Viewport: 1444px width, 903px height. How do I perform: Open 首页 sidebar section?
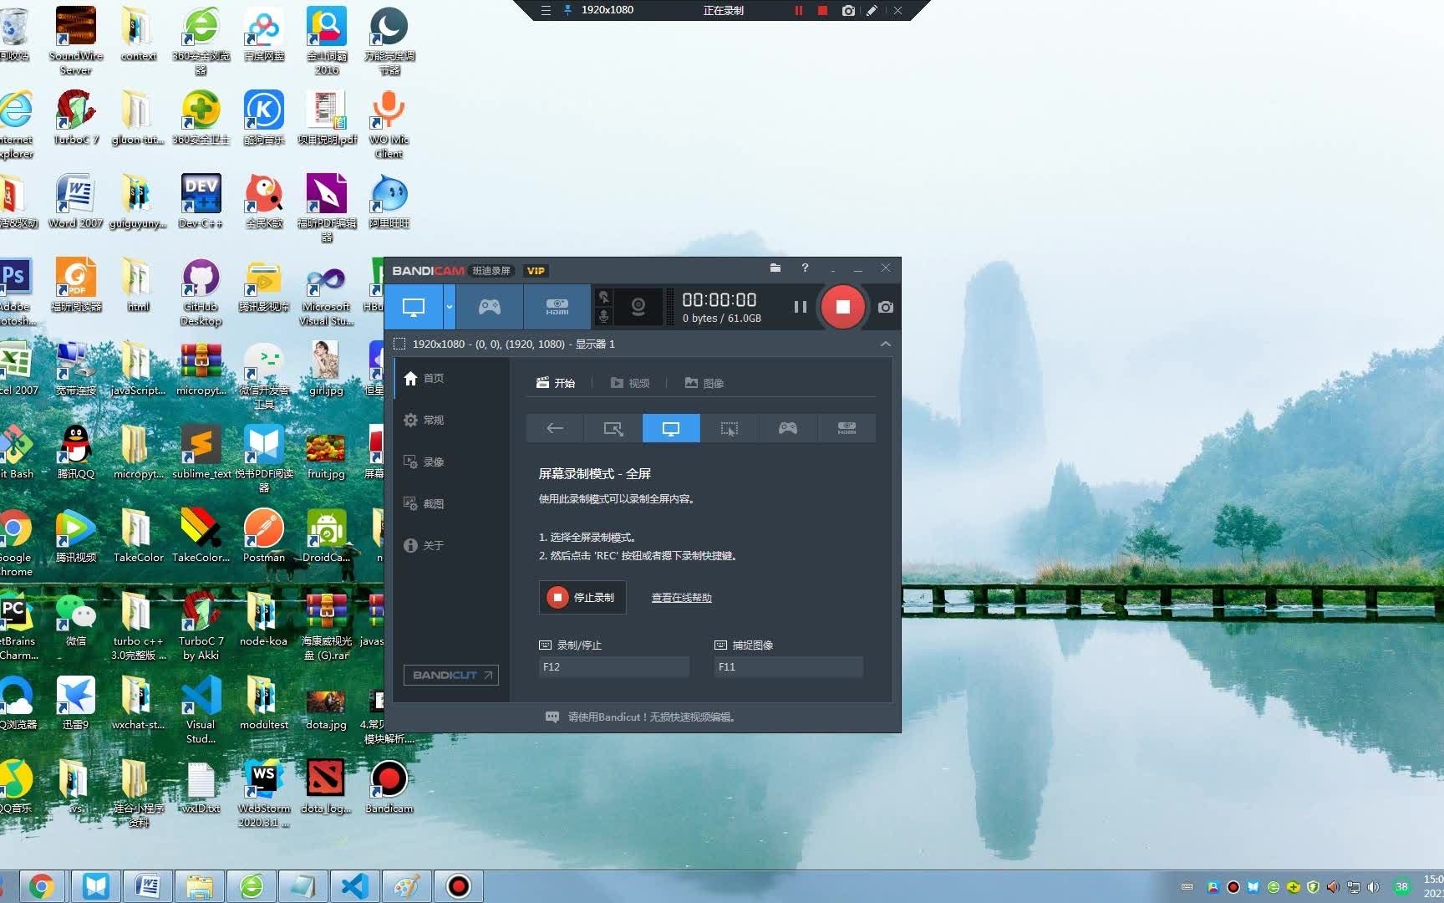(x=451, y=378)
